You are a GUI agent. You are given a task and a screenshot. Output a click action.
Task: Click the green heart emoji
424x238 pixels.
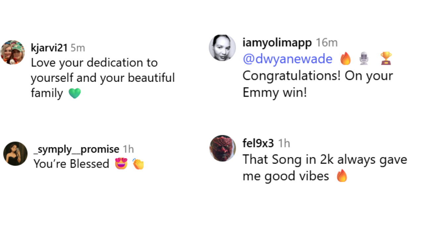[x=75, y=93]
